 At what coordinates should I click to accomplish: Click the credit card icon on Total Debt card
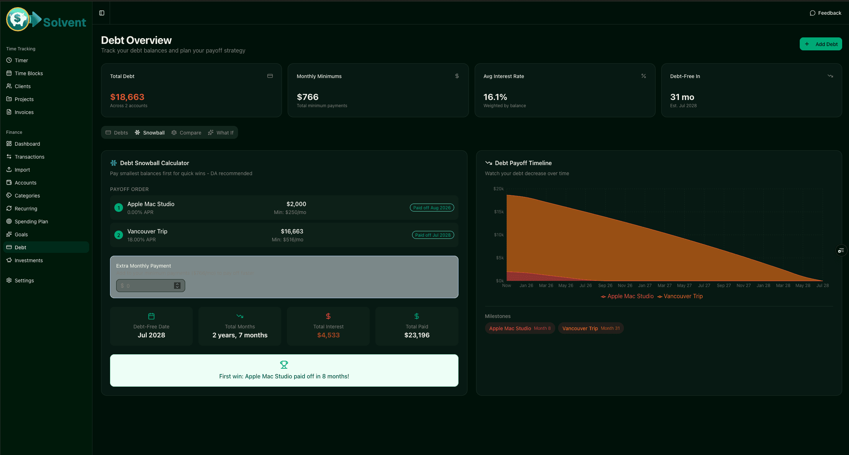point(270,76)
